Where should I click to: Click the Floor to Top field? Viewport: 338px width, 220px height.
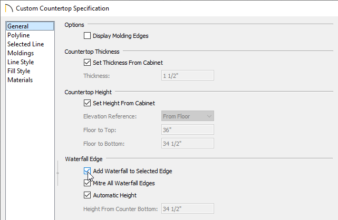point(188,129)
